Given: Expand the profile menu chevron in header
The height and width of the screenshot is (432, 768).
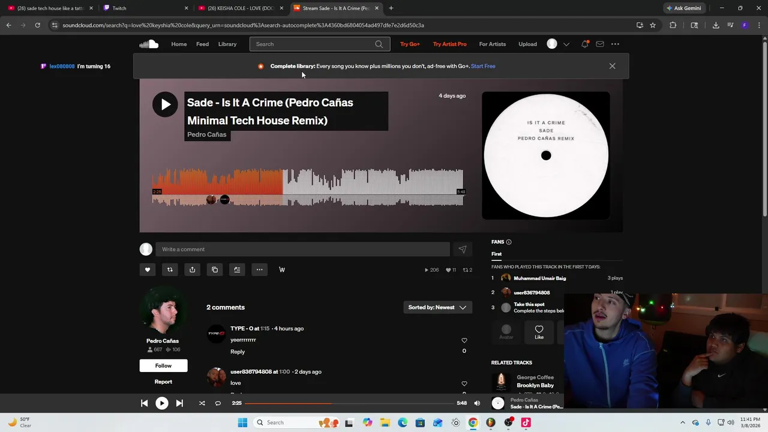Looking at the screenshot, I should coord(566,44).
